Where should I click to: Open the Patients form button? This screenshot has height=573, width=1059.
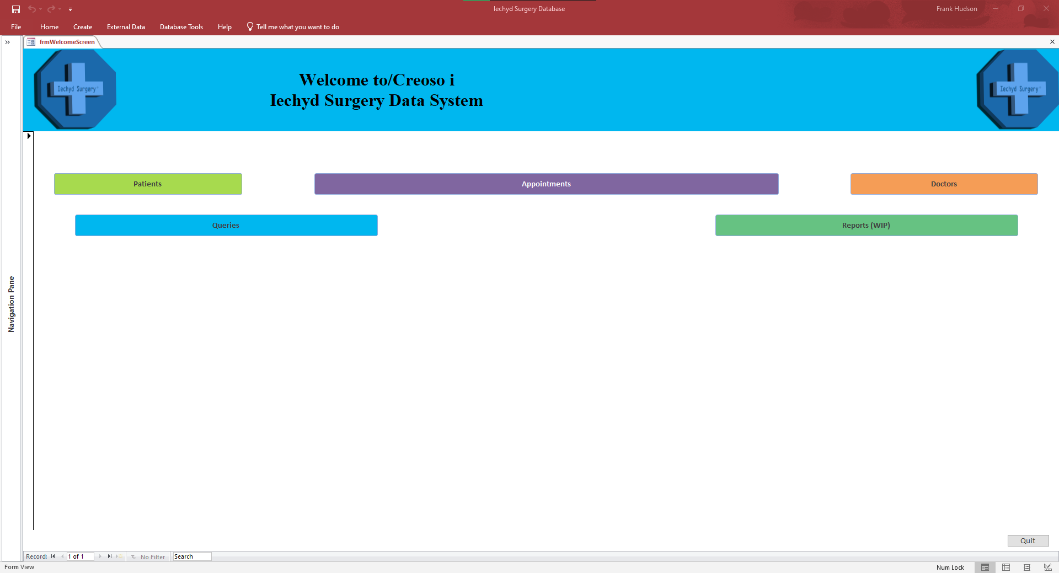point(148,184)
